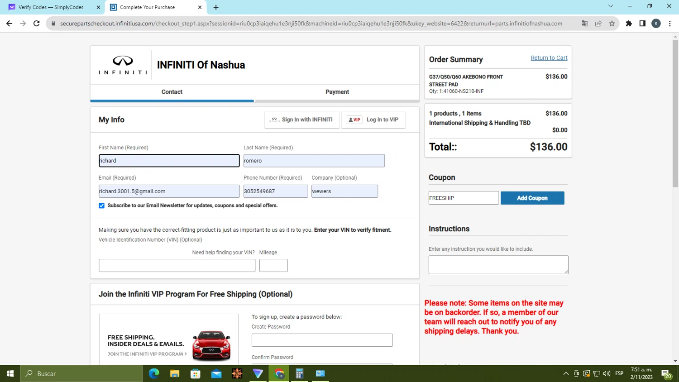Open Chrome from the taskbar

(x=279, y=373)
